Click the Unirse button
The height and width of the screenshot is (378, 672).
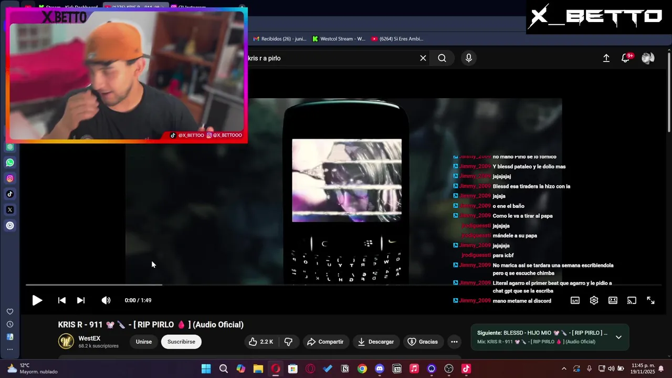(x=144, y=342)
